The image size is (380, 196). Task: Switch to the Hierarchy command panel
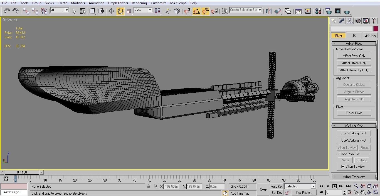(x=350, y=21)
